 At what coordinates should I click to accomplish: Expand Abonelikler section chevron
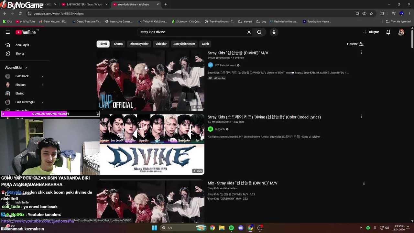(x=26, y=68)
